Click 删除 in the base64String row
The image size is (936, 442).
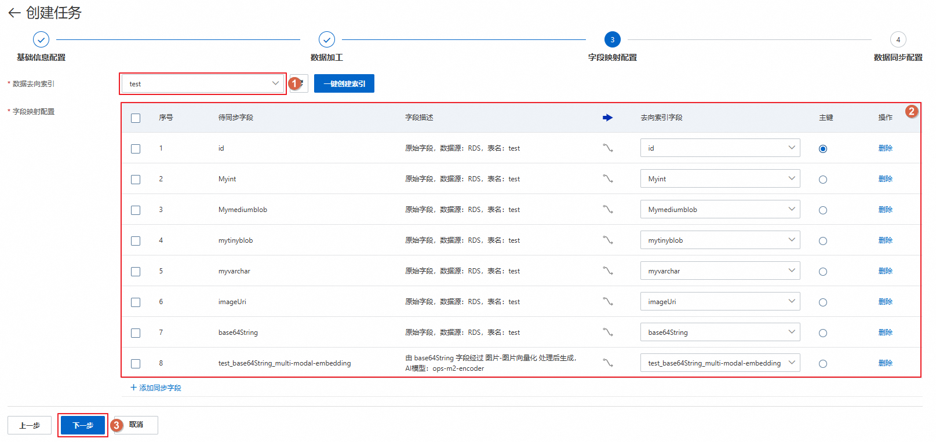pyautogui.click(x=886, y=332)
